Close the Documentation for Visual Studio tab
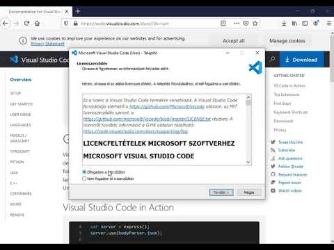 (67, 12)
